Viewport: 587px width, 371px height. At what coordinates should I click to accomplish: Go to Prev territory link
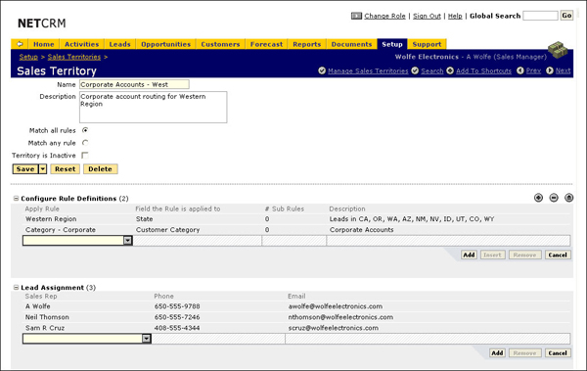[x=533, y=70]
